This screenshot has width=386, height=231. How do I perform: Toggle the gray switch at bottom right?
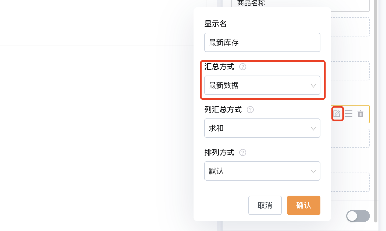pyautogui.click(x=358, y=216)
